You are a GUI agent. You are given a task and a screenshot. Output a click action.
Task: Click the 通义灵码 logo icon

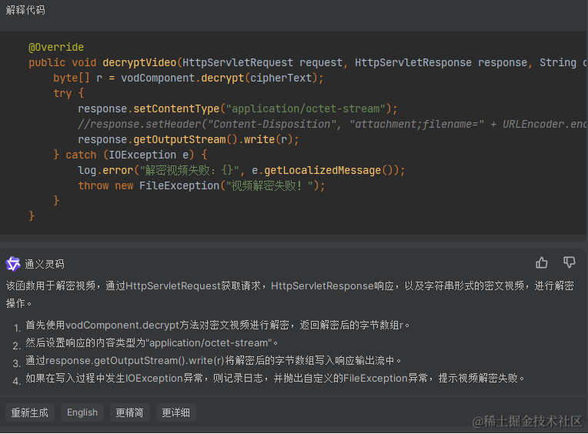(13, 264)
